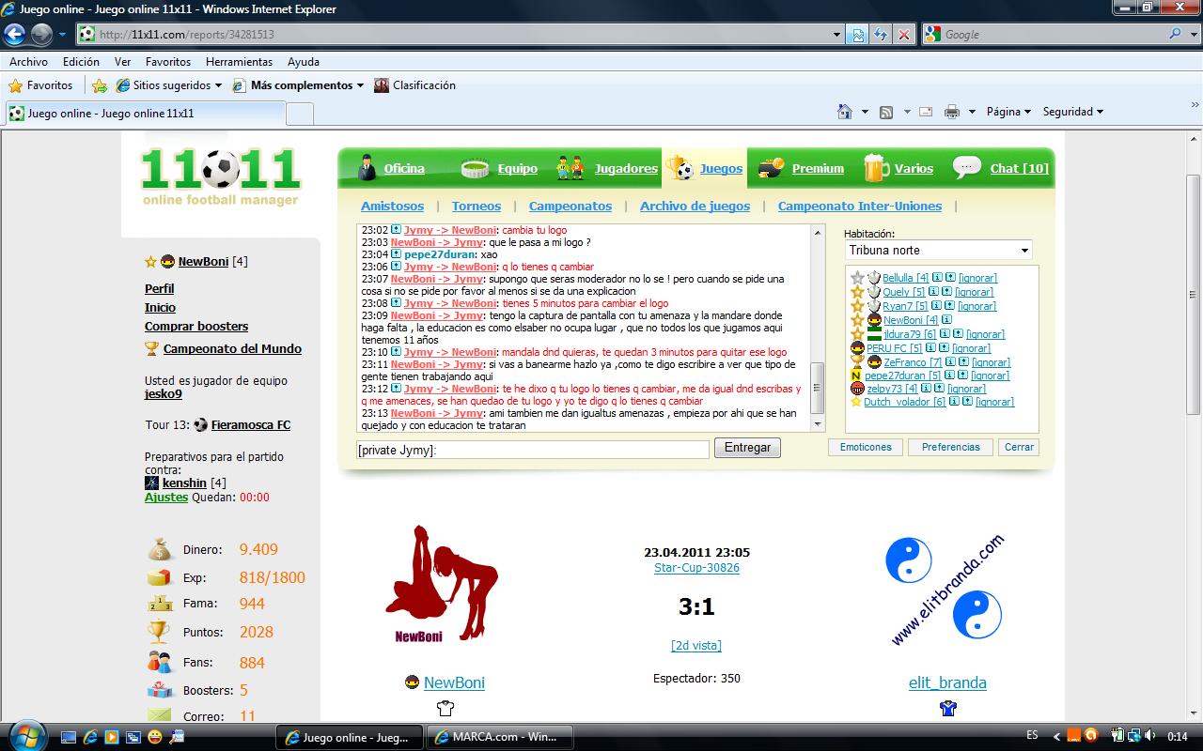Click the NewBoni red silhouette team logo

(x=441, y=584)
